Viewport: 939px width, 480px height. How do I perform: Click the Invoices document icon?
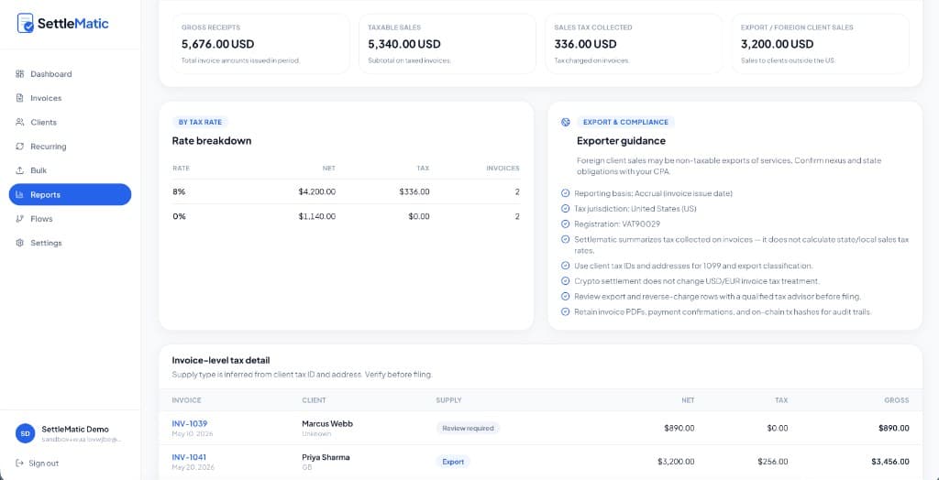click(x=19, y=98)
